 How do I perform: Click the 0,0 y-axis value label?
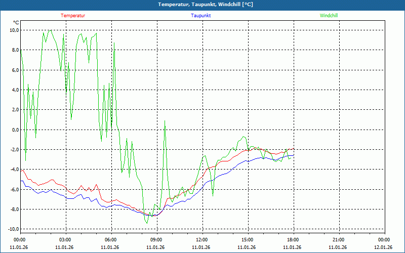pyautogui.click(x=15, y=130)
